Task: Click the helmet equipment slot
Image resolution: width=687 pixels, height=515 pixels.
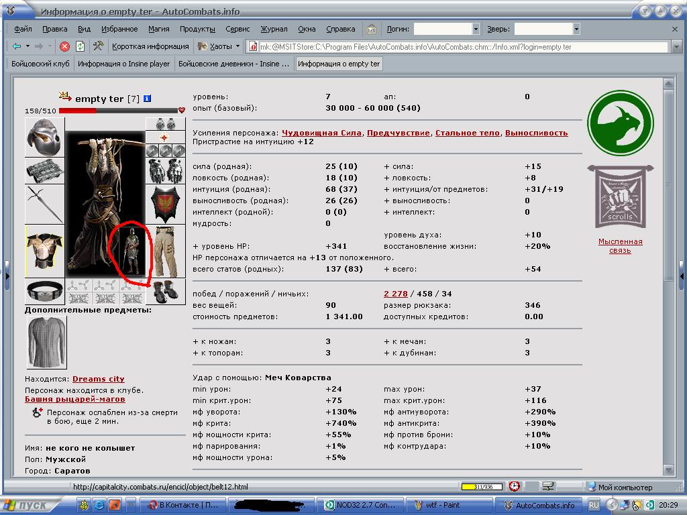Action: coord(45,137)
